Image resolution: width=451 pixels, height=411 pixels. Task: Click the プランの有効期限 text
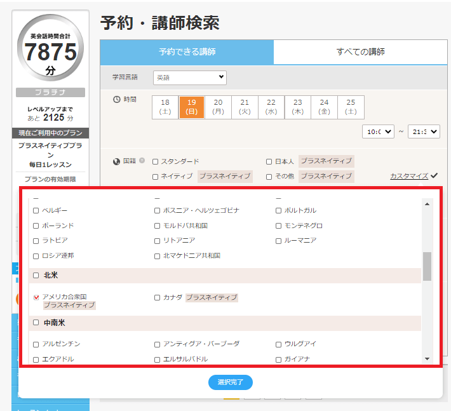50,179
